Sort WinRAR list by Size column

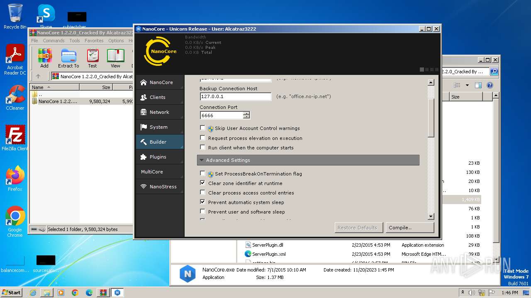96,87
